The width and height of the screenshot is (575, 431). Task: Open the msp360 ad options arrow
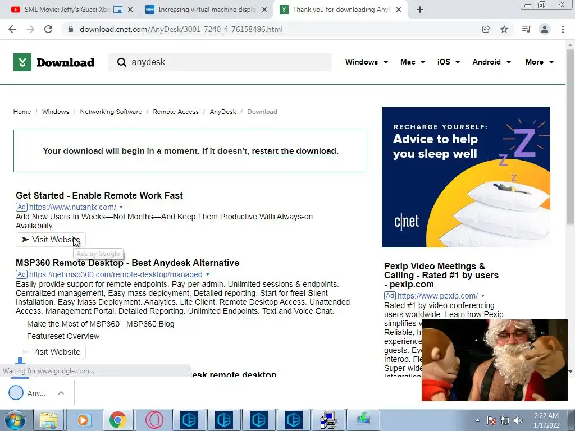coord(208,274)
